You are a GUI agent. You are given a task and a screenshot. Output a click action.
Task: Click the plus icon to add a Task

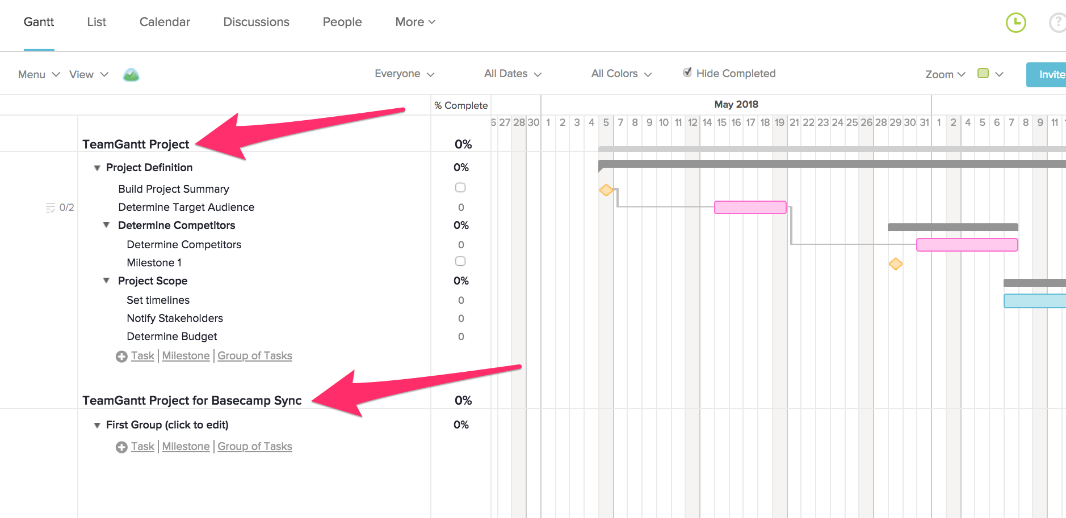121,356
